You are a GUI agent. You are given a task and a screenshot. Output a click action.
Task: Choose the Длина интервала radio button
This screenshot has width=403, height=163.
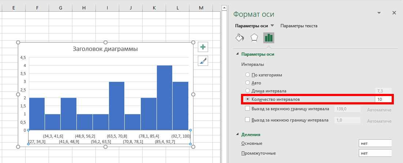tap(248, 91)
